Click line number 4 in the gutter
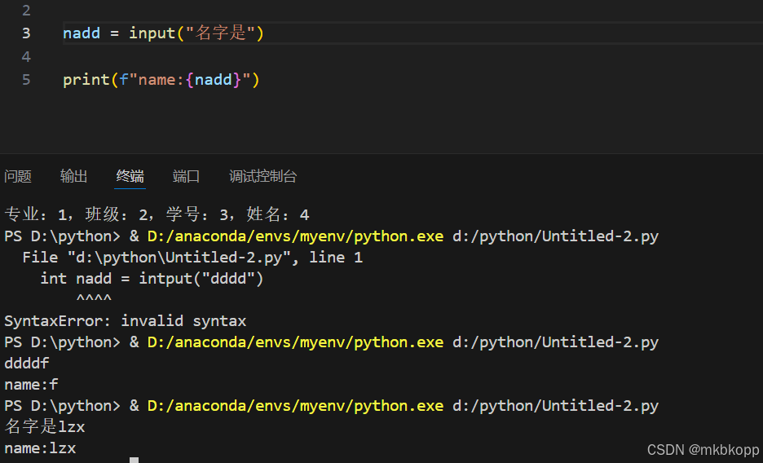 (x=26, y=56)
